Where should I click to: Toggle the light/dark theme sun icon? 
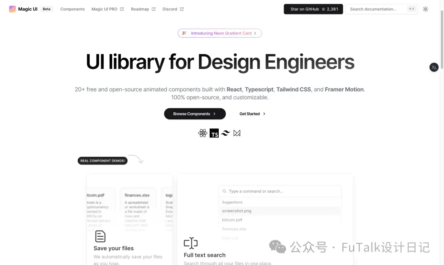coord(425,9)
